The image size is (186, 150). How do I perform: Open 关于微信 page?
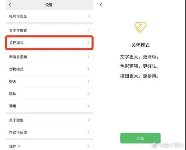[x=49, y=120]
